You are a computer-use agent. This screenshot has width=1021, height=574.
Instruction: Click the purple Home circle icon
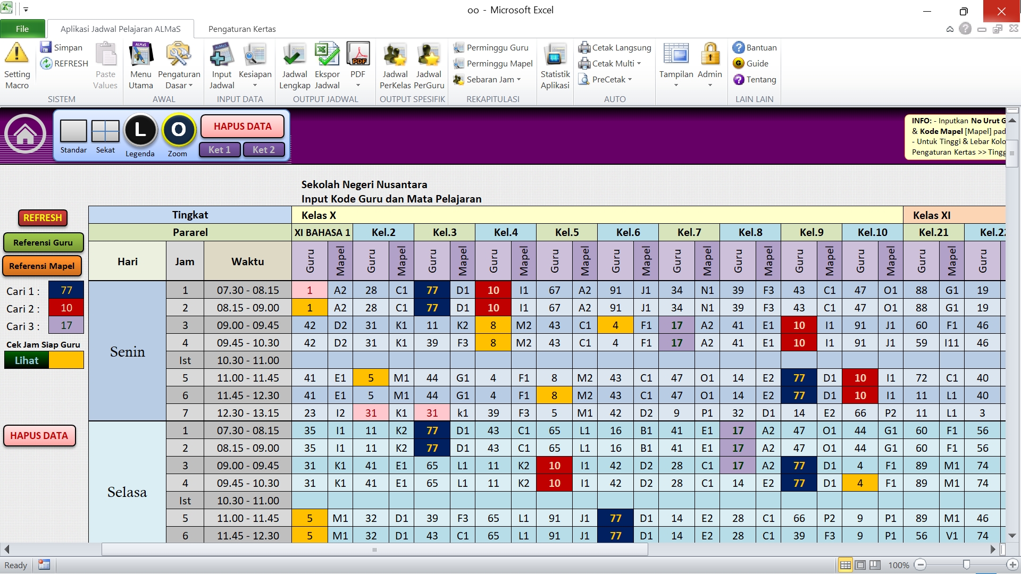[x=25, y=134]
